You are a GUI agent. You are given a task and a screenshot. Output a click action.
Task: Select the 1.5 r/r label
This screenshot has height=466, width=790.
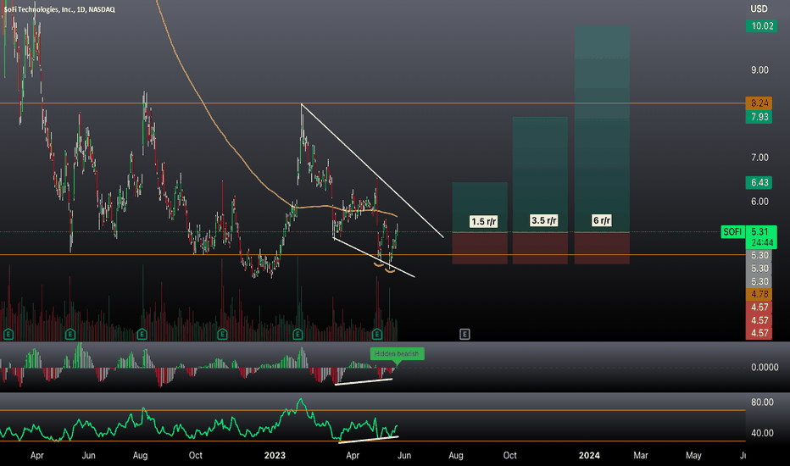click(484, 222)
